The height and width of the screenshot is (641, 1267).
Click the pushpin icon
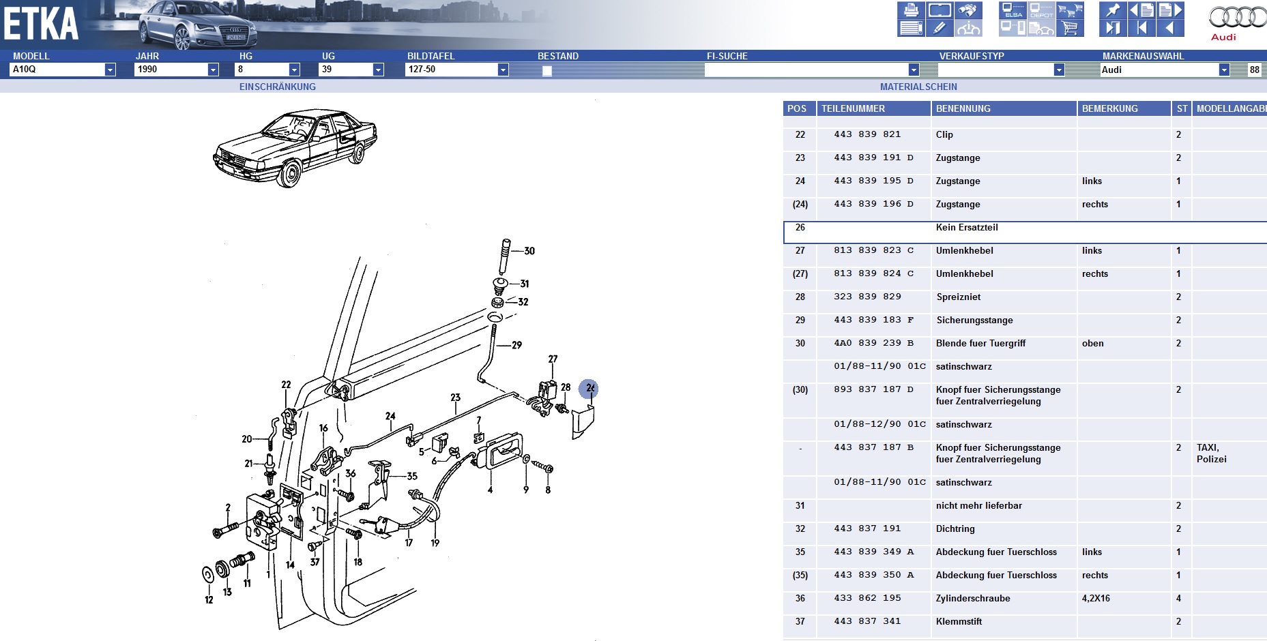click(1113, 10)
